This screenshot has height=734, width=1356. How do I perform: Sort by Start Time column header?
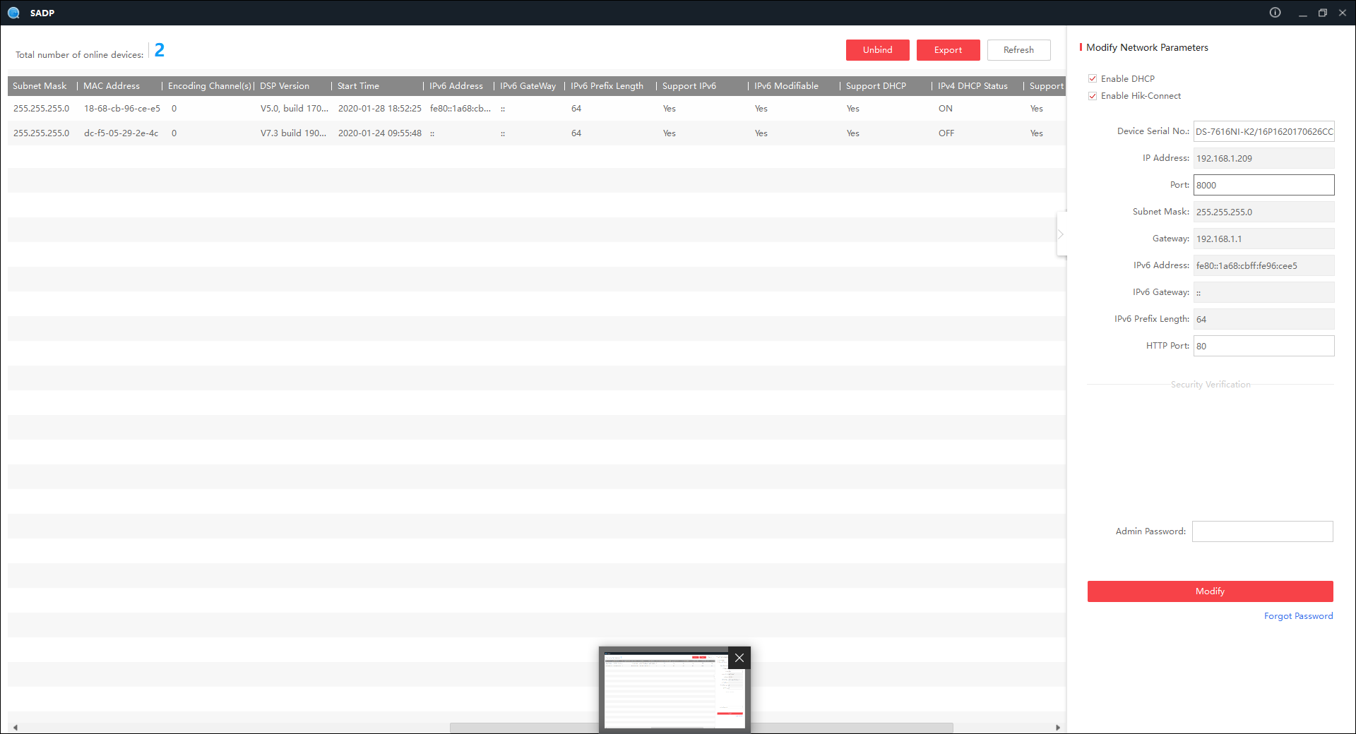(358, 86)
